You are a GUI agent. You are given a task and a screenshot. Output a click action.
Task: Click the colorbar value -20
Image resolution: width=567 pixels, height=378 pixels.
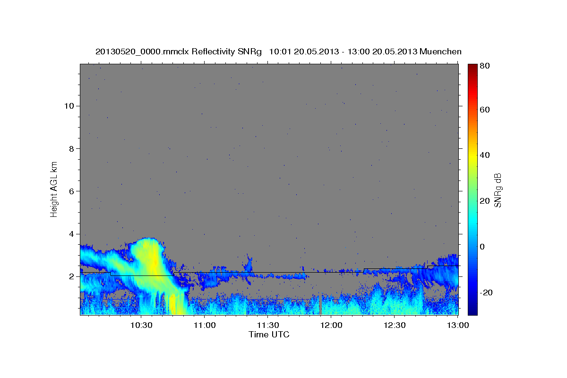tap(486, 292)
